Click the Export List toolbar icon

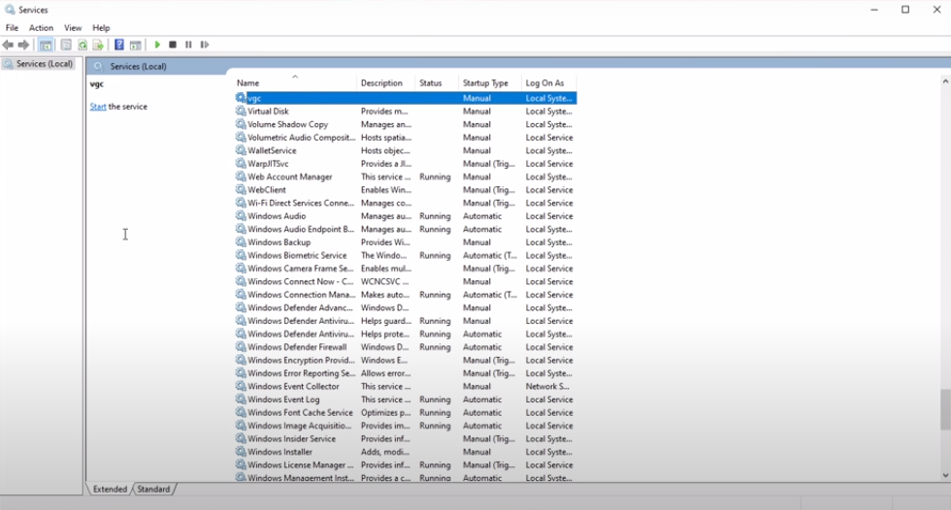pos(98,45)
